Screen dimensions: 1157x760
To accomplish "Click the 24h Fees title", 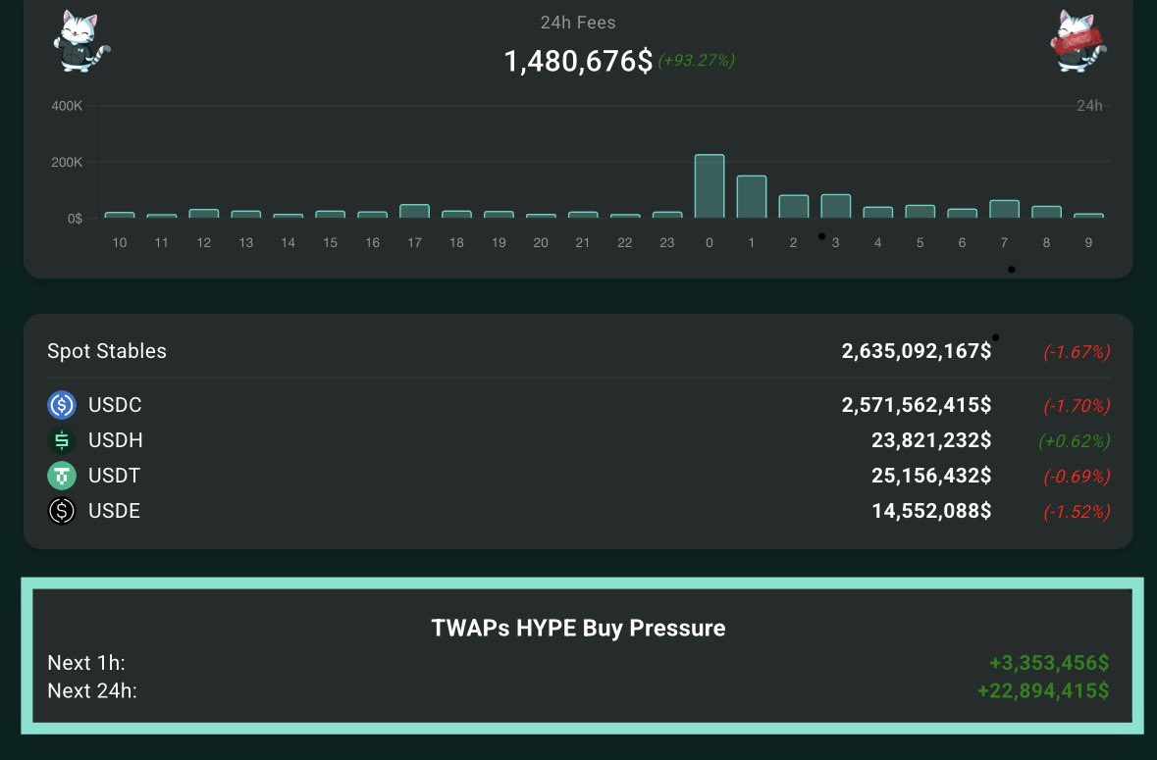I will point(578,23).
